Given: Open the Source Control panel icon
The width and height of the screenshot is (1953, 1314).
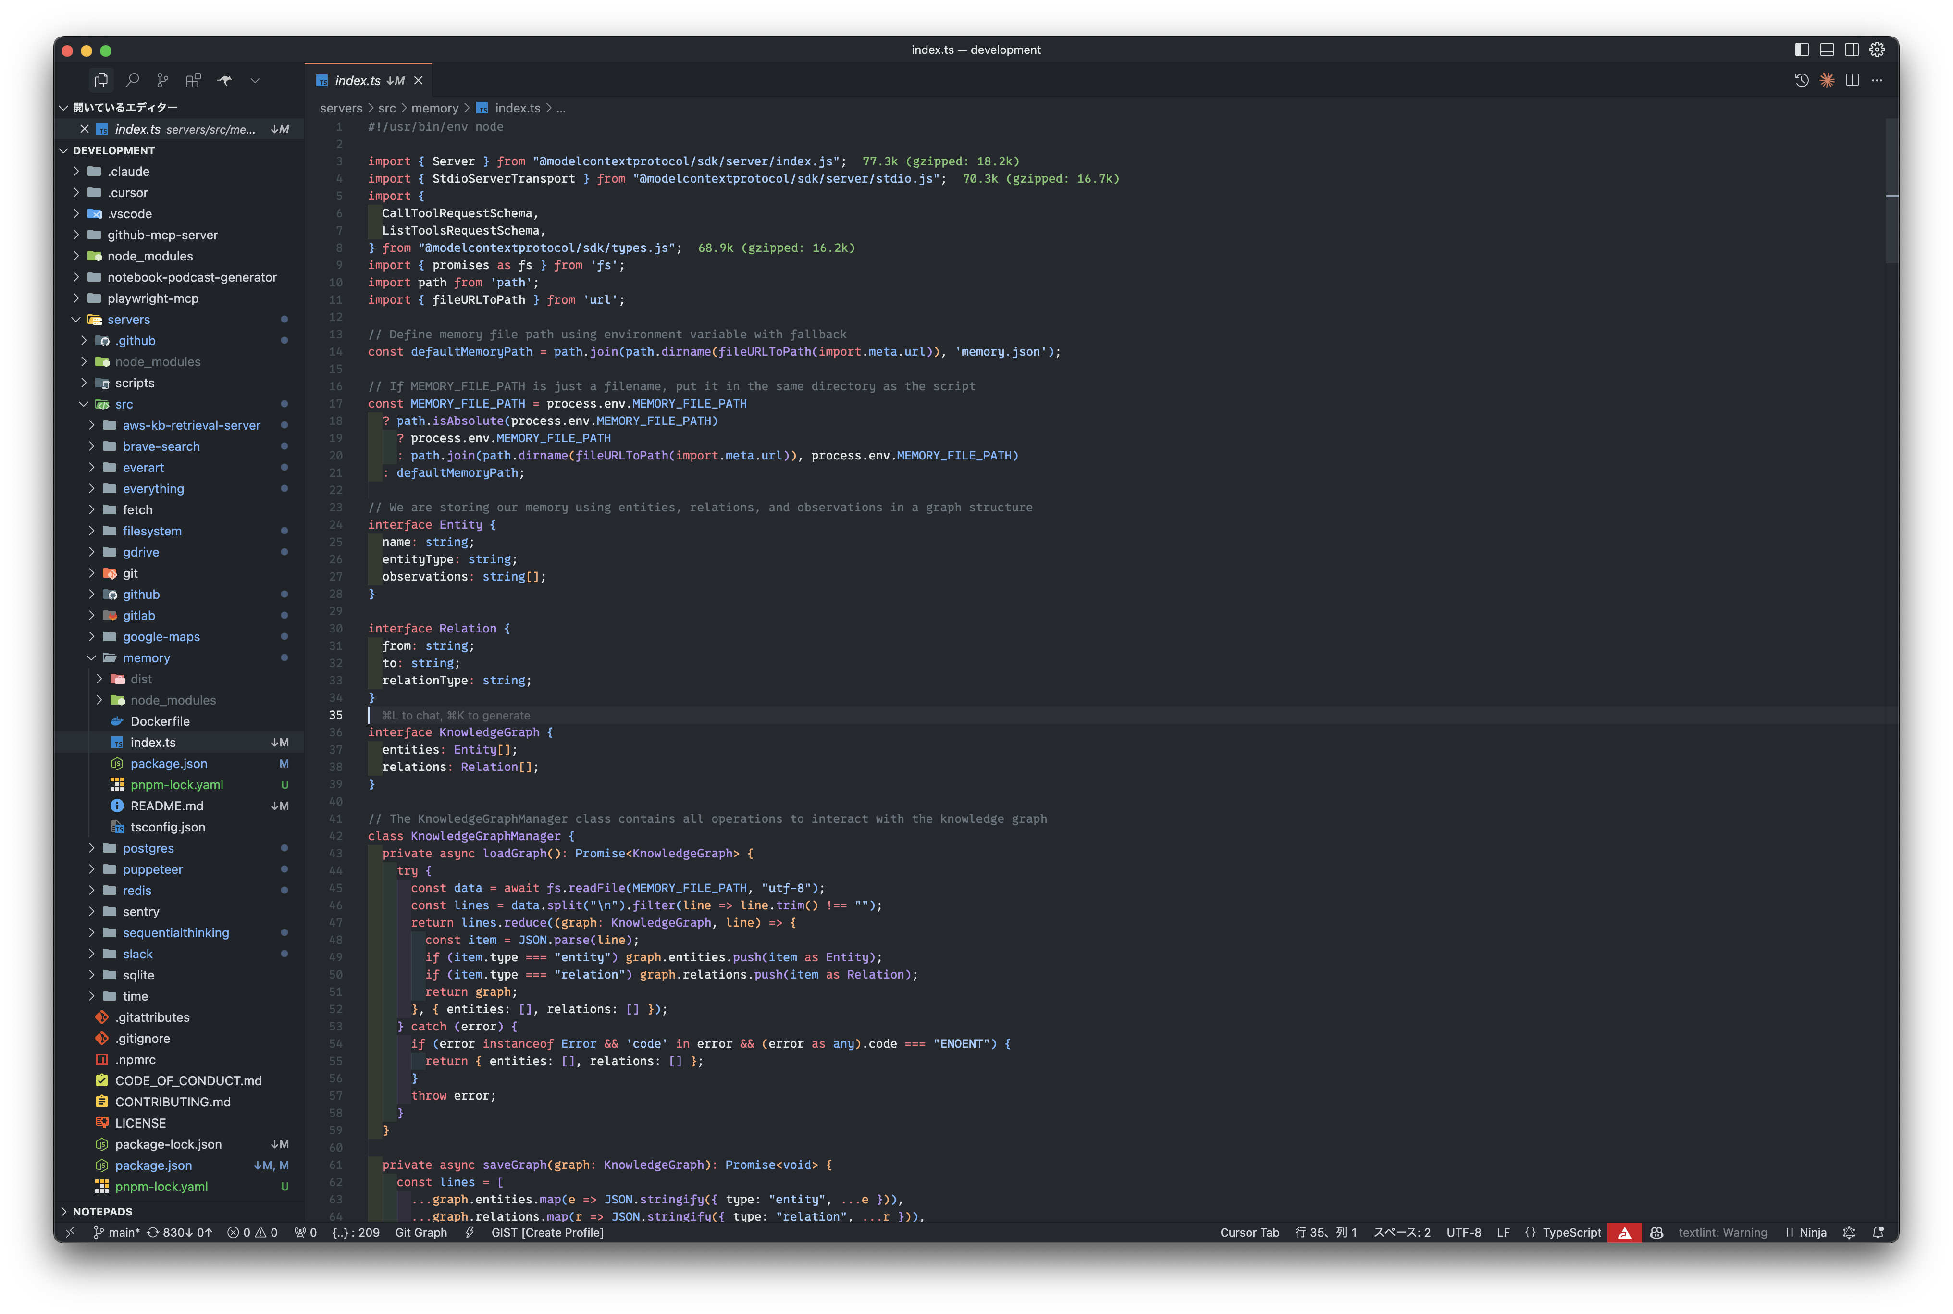Looking at the screenshot, I should 162,80.
